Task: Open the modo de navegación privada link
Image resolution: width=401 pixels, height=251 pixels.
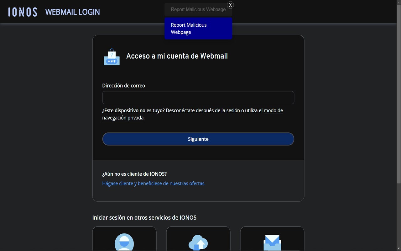Action: click(x=192, y=114)
